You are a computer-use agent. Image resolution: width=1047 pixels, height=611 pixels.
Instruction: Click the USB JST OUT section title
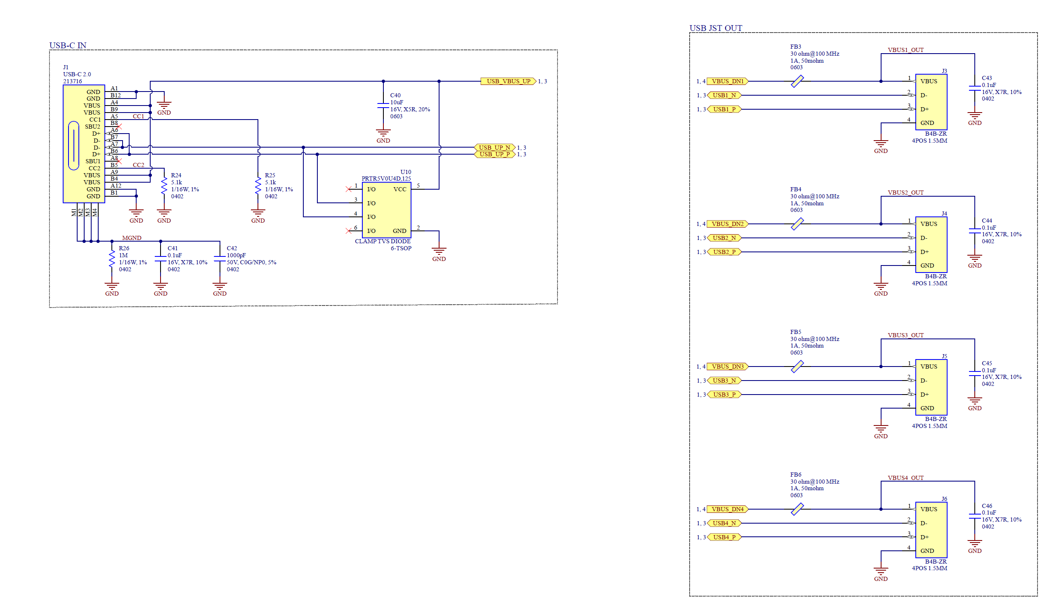[x=716, y=28]
